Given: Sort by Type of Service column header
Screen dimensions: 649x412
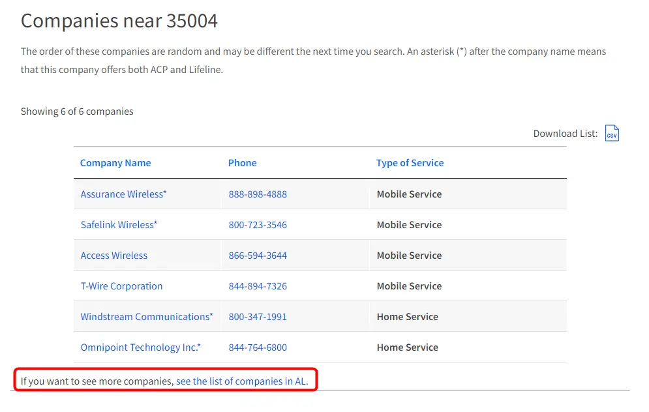Looking at the screenshot, I should tap(410, 163).
